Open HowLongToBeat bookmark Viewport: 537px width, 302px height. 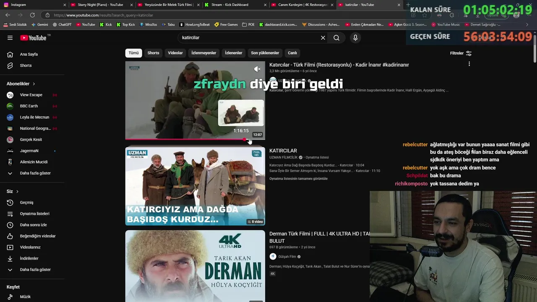[195, 25]
